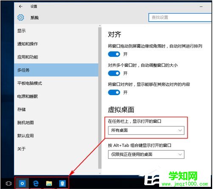This screenshot has width=213, height=189.
Task: Toggle auto-resize when snapping multiple windows
Action: coord(114,73)
